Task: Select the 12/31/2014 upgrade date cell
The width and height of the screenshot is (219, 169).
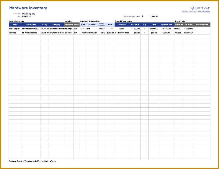Action: [x=167, y=33]
